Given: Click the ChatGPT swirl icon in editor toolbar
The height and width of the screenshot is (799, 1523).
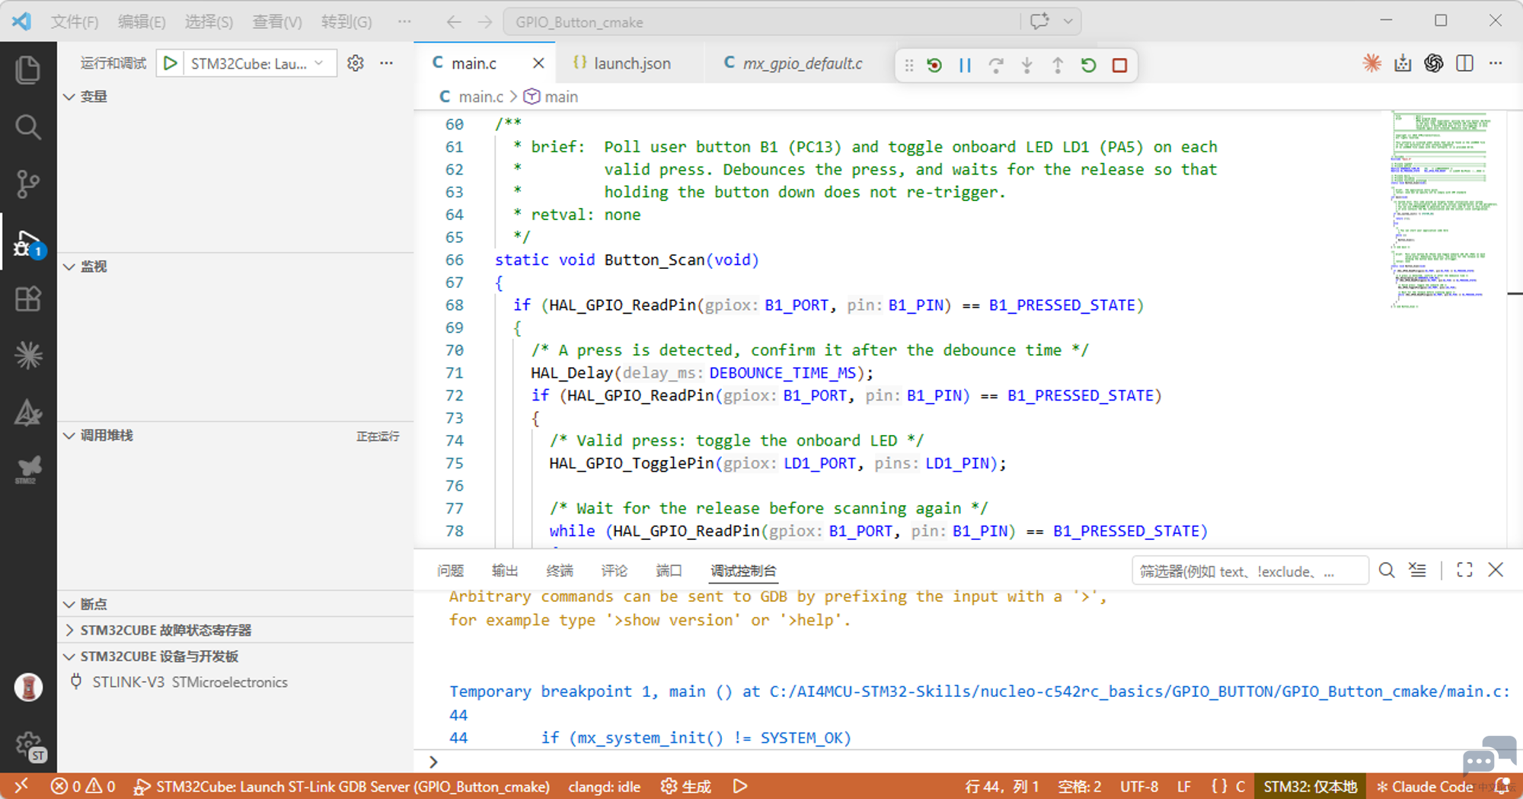Looking at the screenshot, I should (x=1434, y=63).
